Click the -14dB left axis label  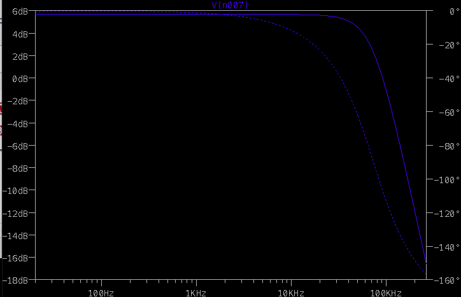(x=15, y=235)
